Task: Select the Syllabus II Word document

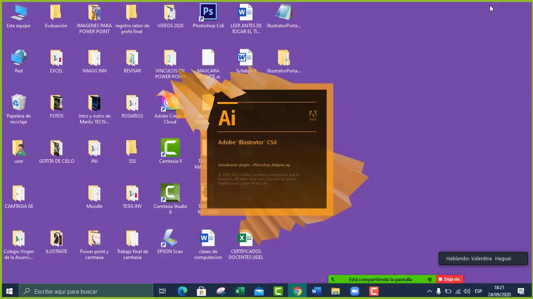Action: [x=246, y=61]
